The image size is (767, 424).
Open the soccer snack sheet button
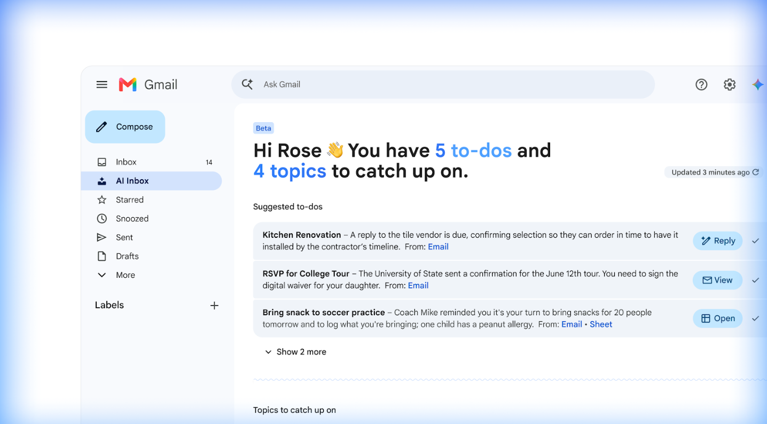[717, 318]
